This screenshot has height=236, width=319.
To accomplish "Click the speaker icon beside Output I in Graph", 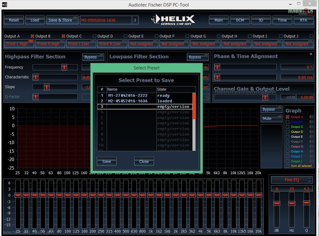I will [x=311, y=156].
